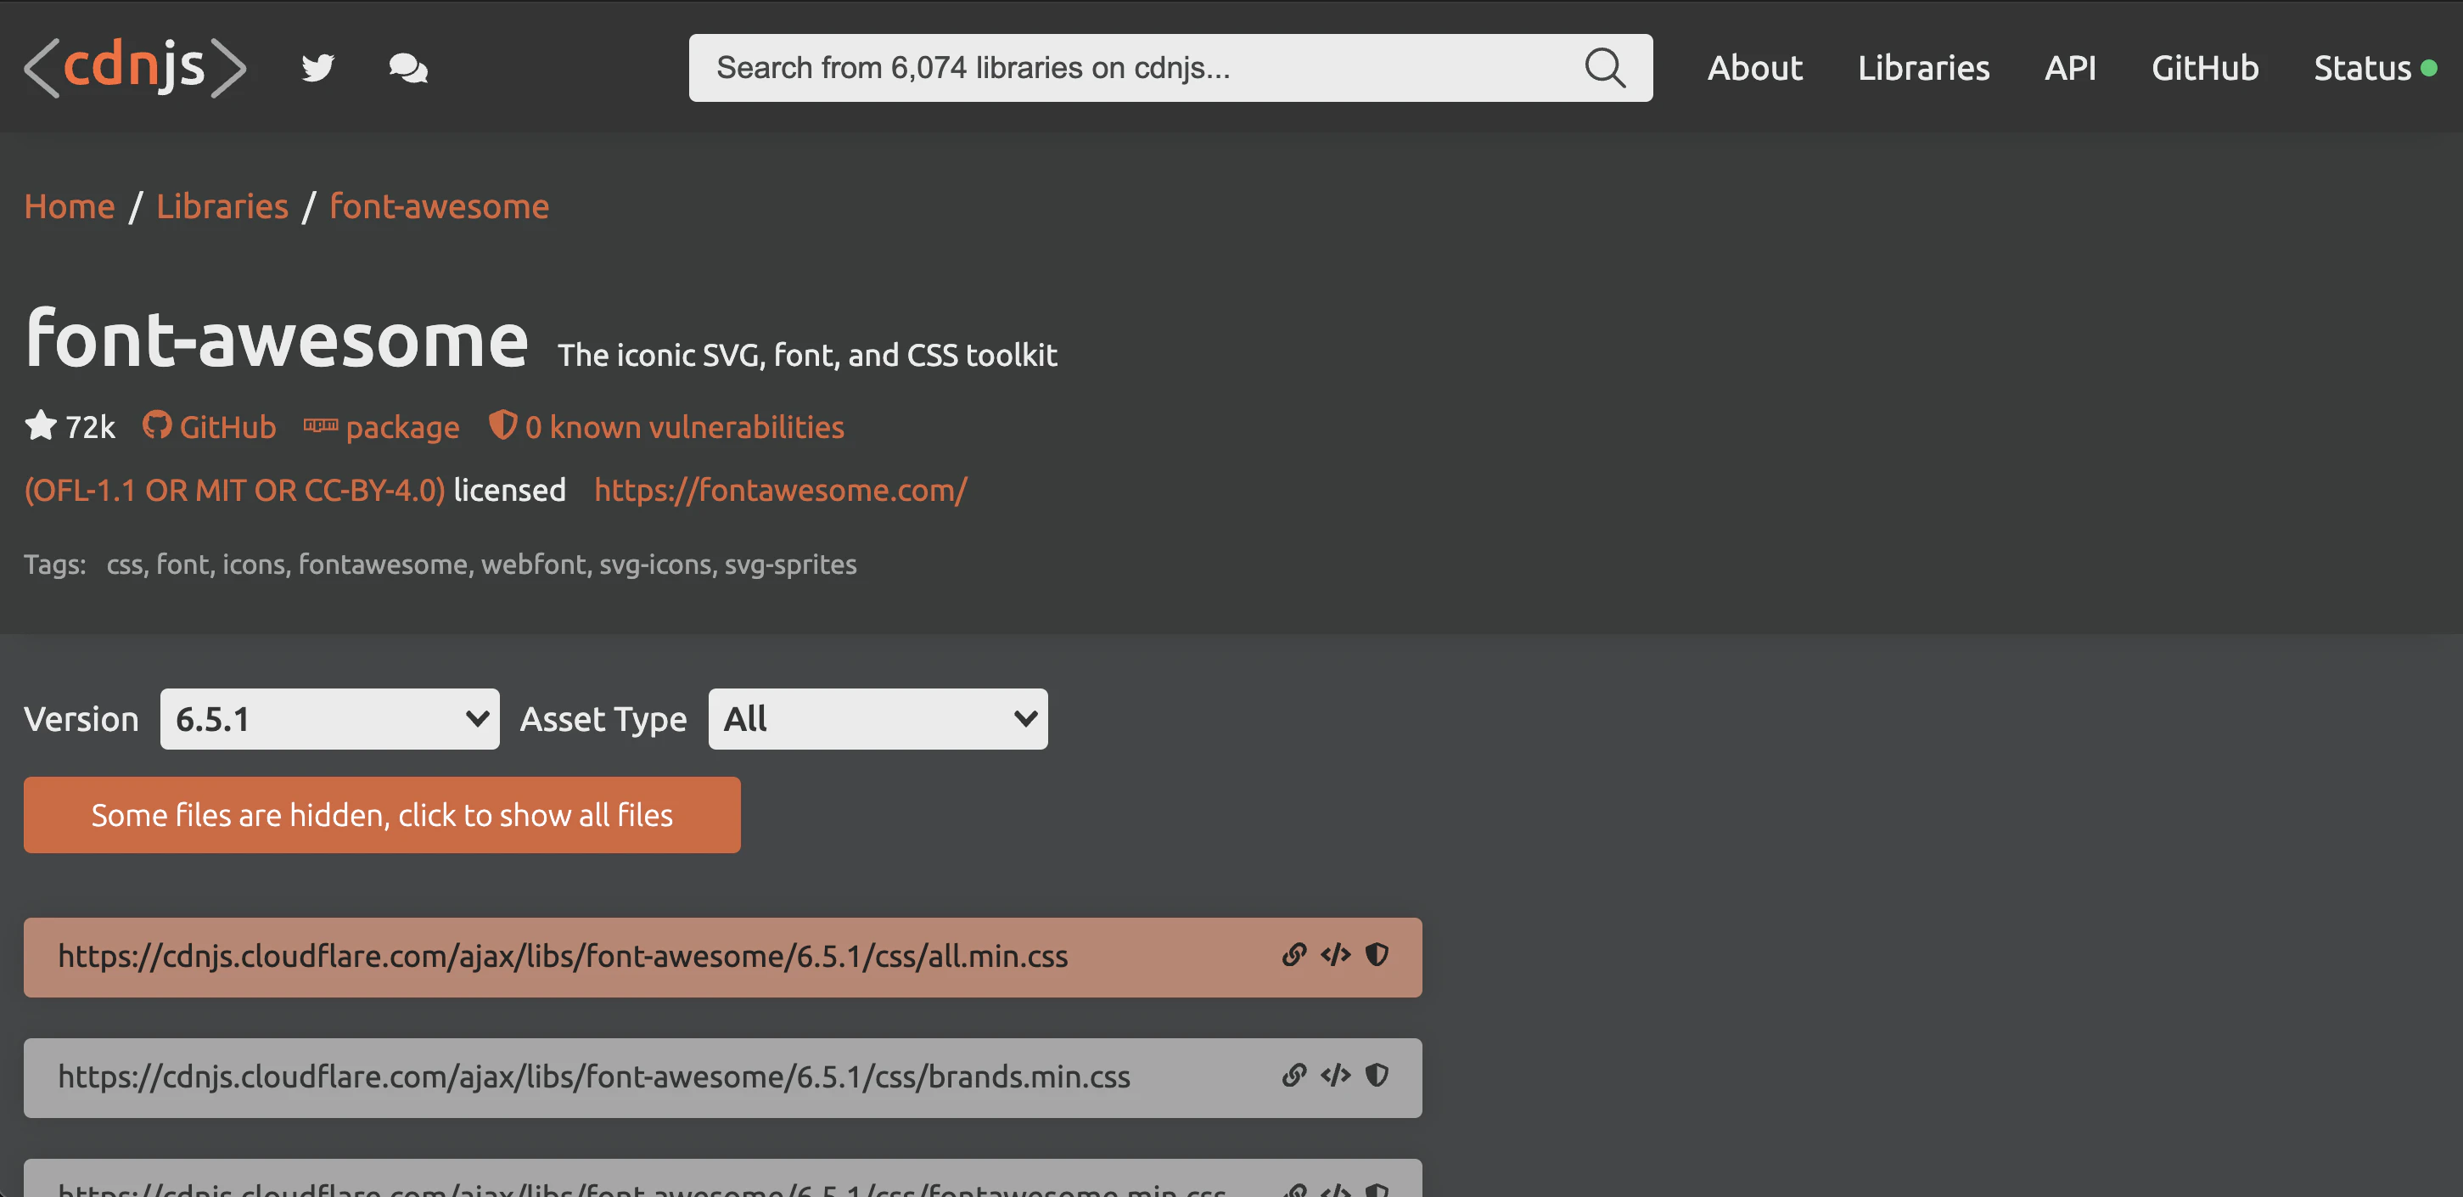
Task: Click the font-awesome breadcrumb
Action: coord(439,206)
